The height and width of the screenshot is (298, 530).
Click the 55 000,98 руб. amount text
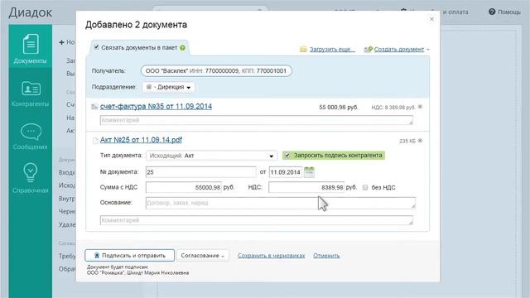click(338, 107)
